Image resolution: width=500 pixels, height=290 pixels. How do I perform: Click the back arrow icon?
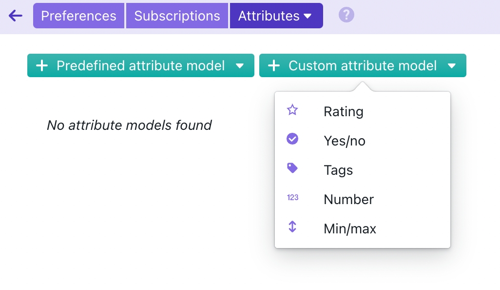16,16
